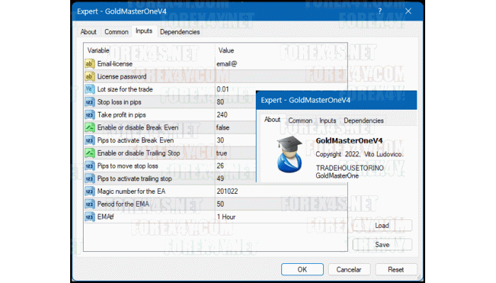Click the Lot size row icon
Viewport: 496px width, 283px height.
(x=90, y=89)
